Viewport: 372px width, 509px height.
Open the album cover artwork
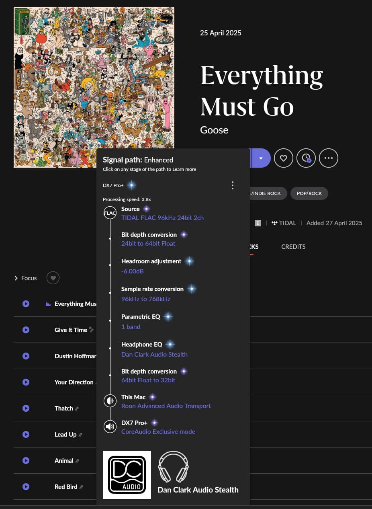[94, 87]
